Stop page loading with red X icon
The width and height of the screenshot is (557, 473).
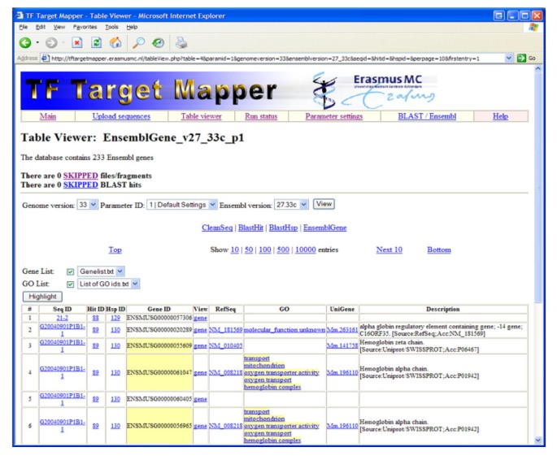77,43
